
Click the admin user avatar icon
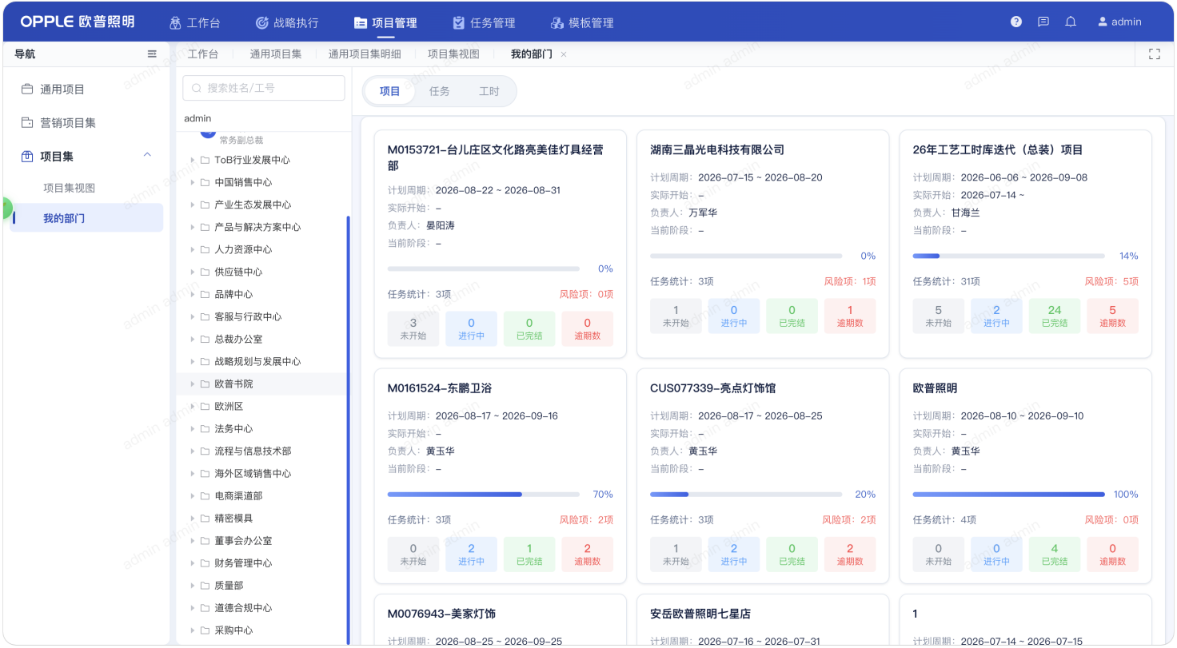coord(1103,22)
